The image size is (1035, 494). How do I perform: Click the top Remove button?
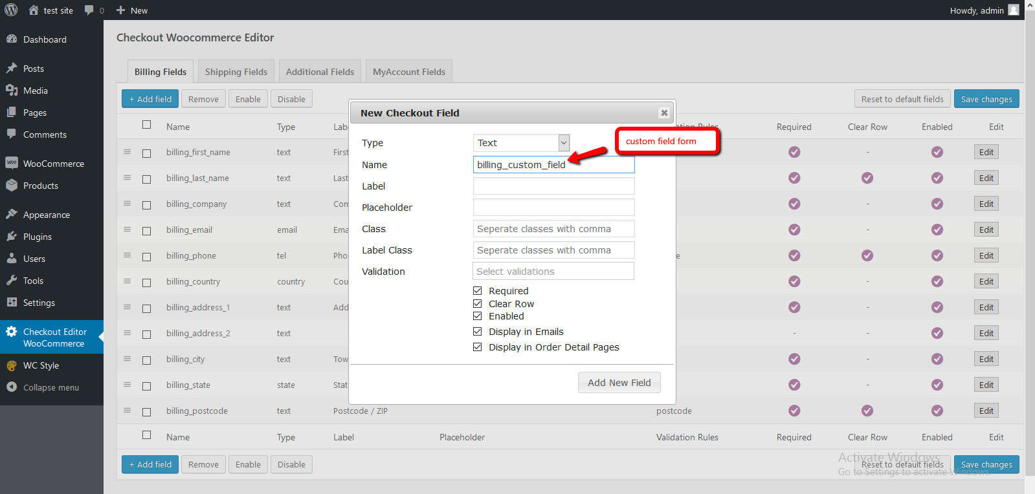click(x=203, y=99)
